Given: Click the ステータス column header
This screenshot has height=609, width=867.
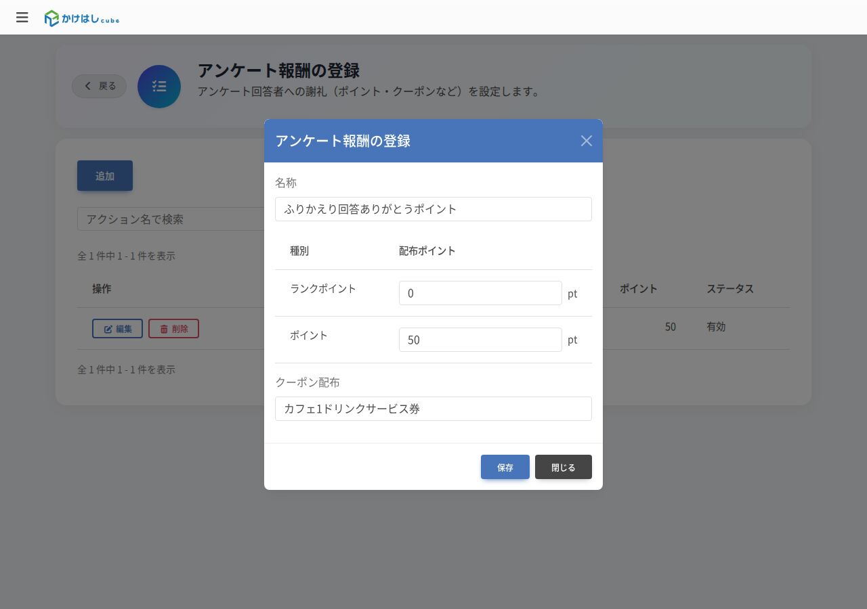Looking at the screenshot, I should pos(730,289).
